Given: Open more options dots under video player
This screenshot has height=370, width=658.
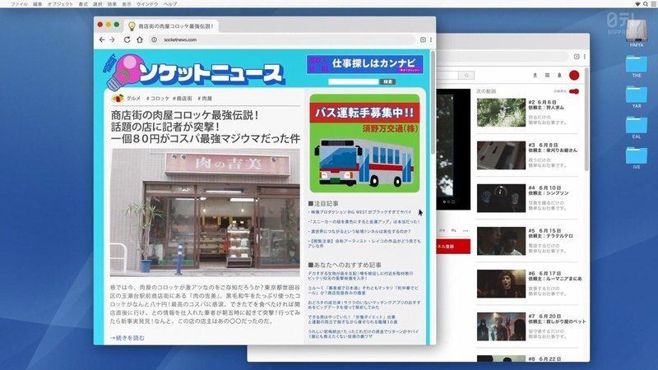Looking at the screenshot, I should coord(466,231).
